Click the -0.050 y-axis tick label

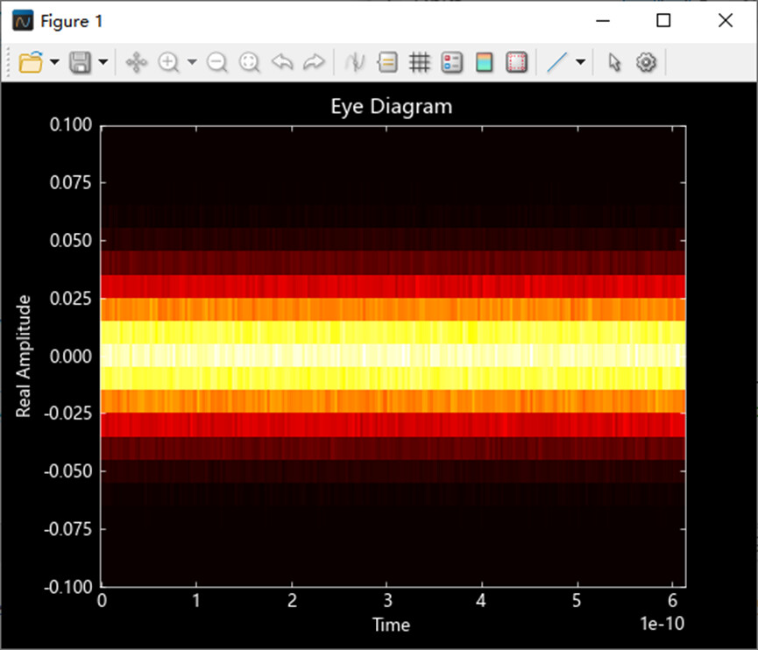pos(67,471)
